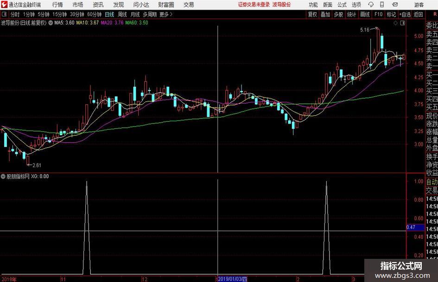Open the 多周期 multi-period view
Image resolution: width=438 pixels, height=282 pixels.
[x=150, y=14]
